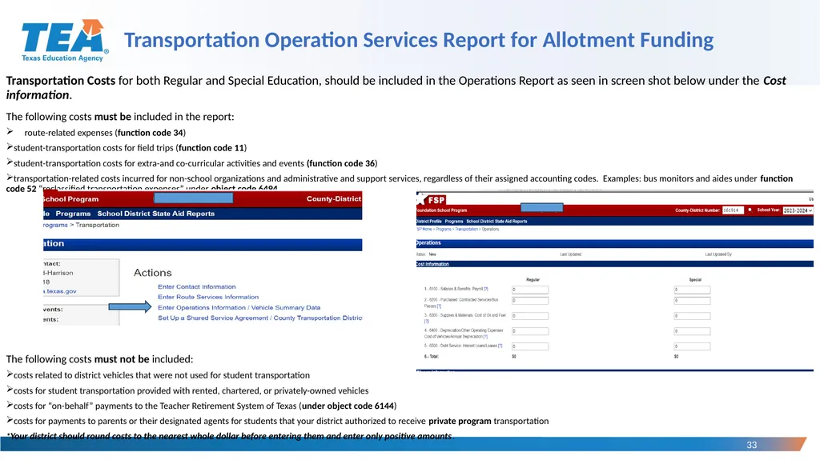Click the texas.gov contact email link
The height and width of the screenshot is (460, 820).
[x=60, y=291]
